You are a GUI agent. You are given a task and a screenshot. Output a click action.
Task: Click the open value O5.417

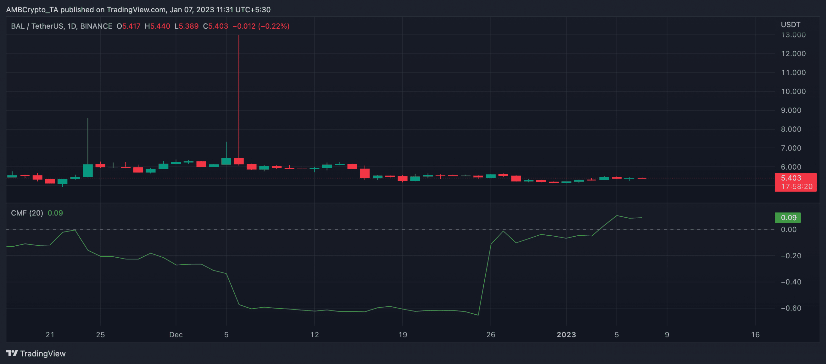(x=128, y=26)
